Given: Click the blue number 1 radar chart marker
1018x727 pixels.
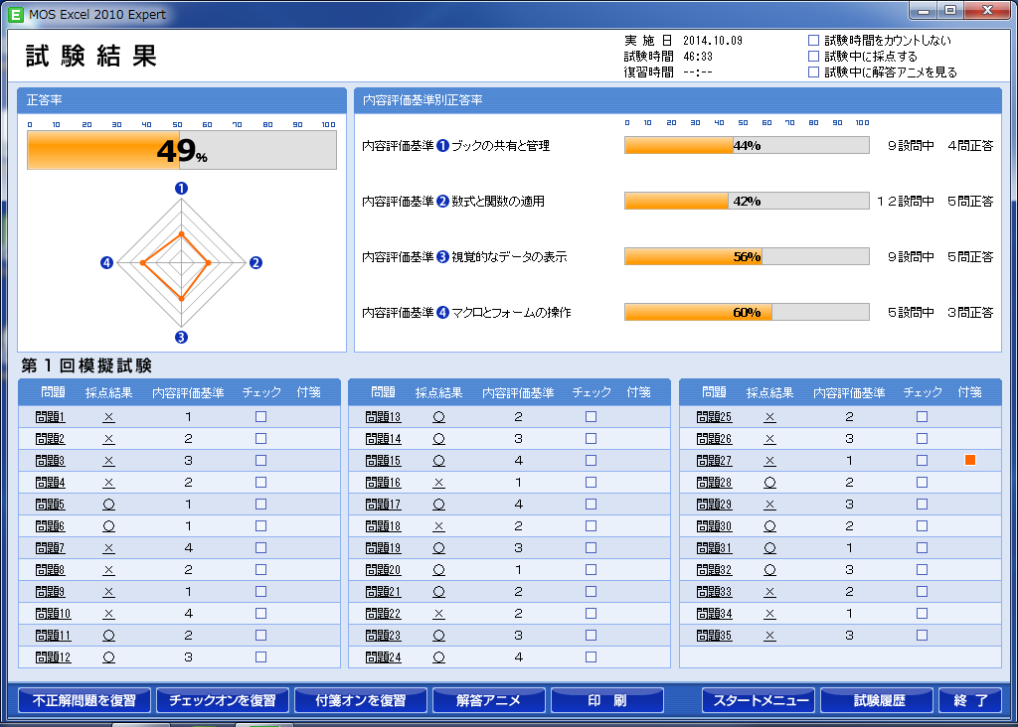Looking at the screenshot, I should [181, 188].
